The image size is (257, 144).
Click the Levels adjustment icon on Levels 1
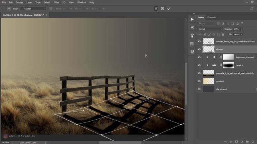pyautogui.click(x=214, y=65)
